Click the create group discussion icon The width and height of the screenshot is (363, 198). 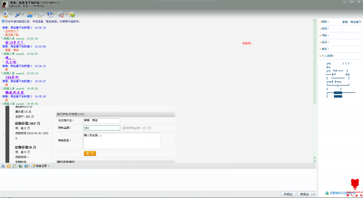pyautogui.click(x=72, y=15)
